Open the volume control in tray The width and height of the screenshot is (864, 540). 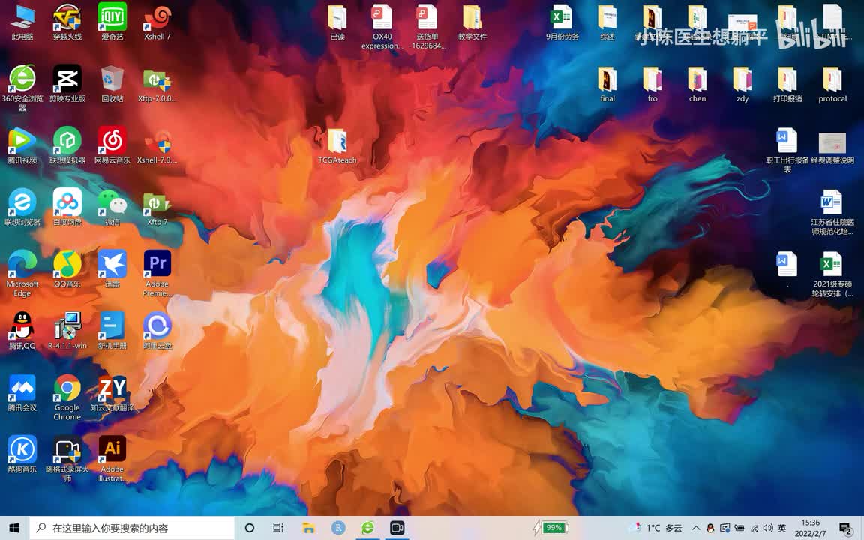point(767,528)
